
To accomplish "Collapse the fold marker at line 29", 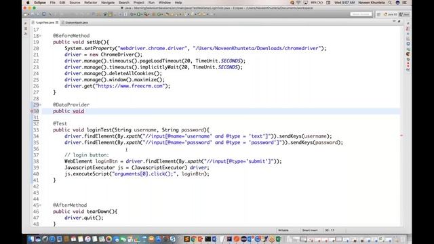I will pyautogui.click(x=40, y=105).
